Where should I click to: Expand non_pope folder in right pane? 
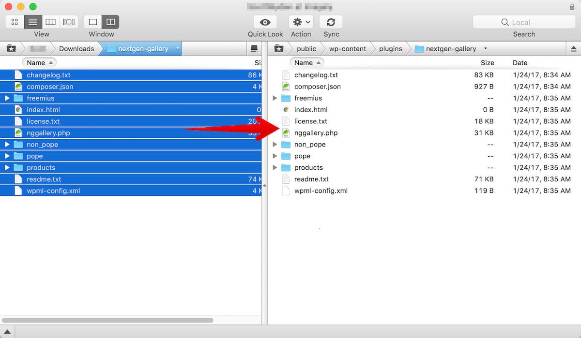pyautogui.click(x=275, y=145)
